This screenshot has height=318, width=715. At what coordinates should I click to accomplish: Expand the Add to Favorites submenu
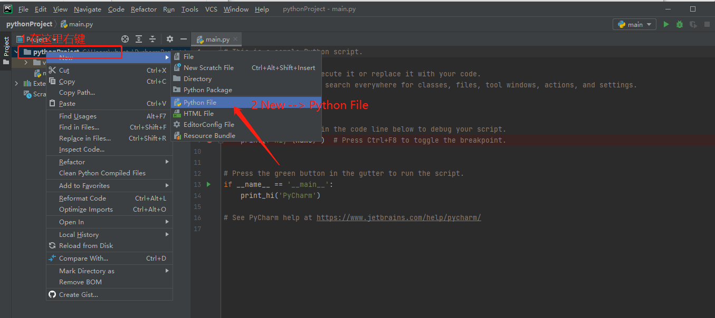tap(109, 185)
